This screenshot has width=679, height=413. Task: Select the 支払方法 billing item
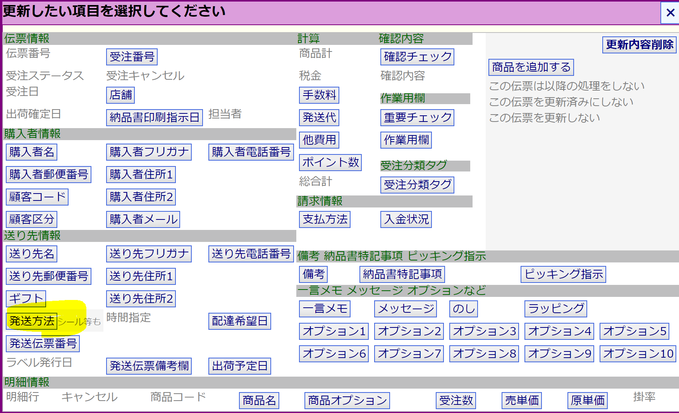325,219
